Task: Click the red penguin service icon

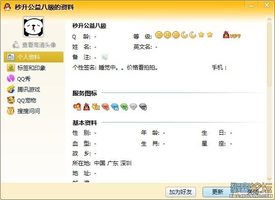Action: tap(86, 107)
